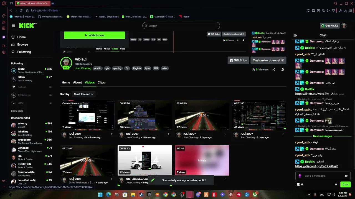Viewport: 355px width, 199px height.
Task: Focus the Search field
Action: click(x=181, y=26)
